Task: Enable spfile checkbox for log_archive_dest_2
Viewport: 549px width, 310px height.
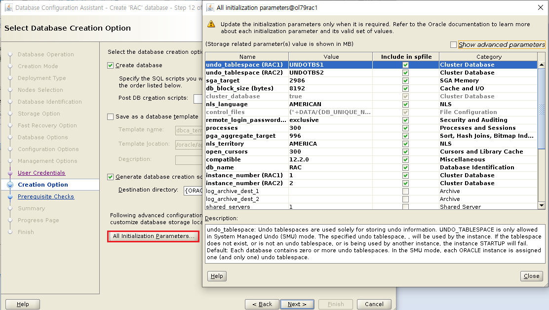Action: click(x=405, y=199)
